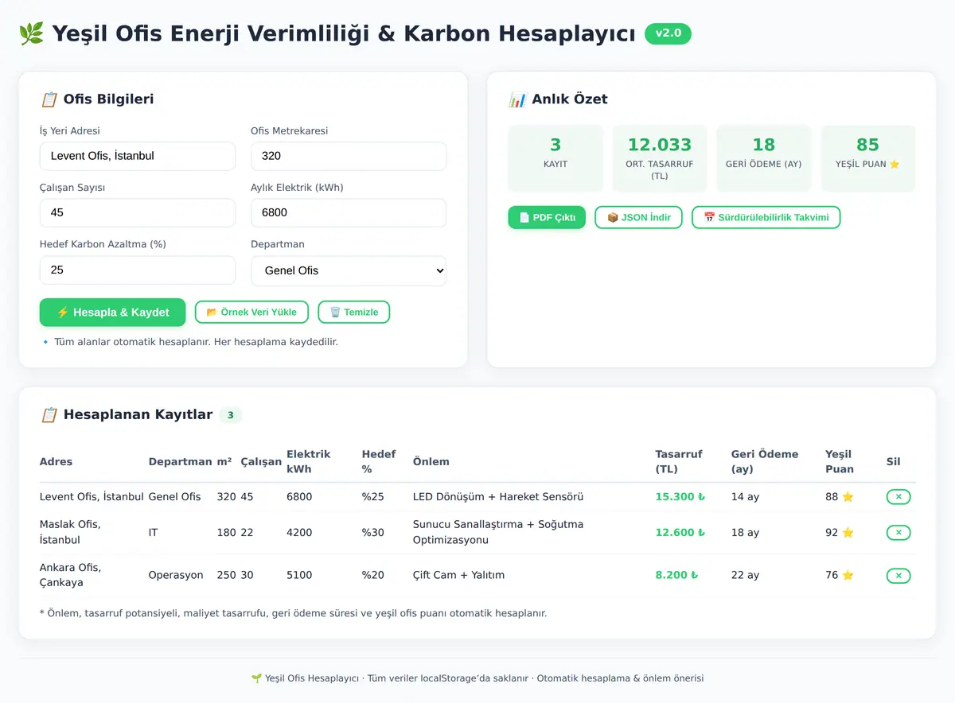Clear the form with Temizle

[x=353, y=313]
